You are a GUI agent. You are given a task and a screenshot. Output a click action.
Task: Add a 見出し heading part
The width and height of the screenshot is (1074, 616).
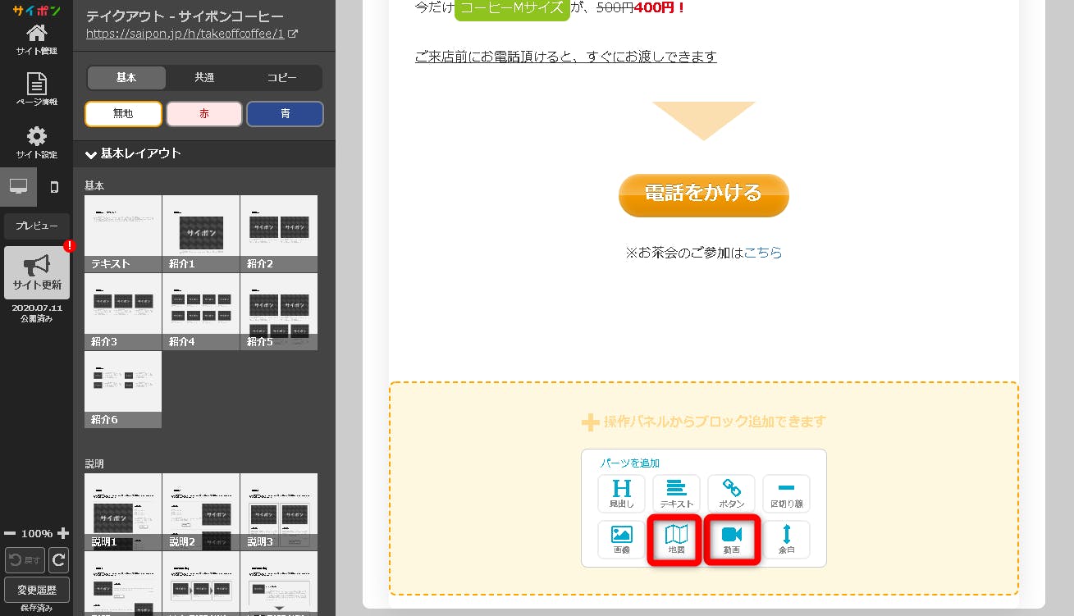click(621, 493)
